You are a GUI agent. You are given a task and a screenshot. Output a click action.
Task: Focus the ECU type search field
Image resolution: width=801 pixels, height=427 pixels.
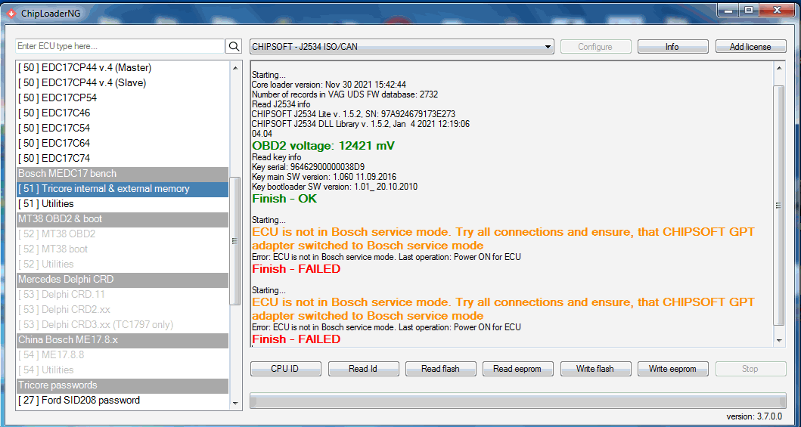pyautogui.click(x=120, y=47)
